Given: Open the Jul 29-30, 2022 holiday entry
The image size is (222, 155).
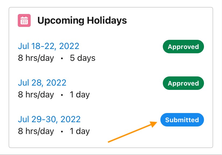Looking at the screenshot, I should 50,119.
